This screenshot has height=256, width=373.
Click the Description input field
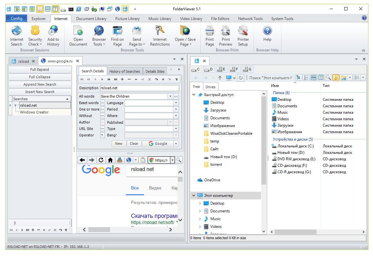tap(139, 88)
